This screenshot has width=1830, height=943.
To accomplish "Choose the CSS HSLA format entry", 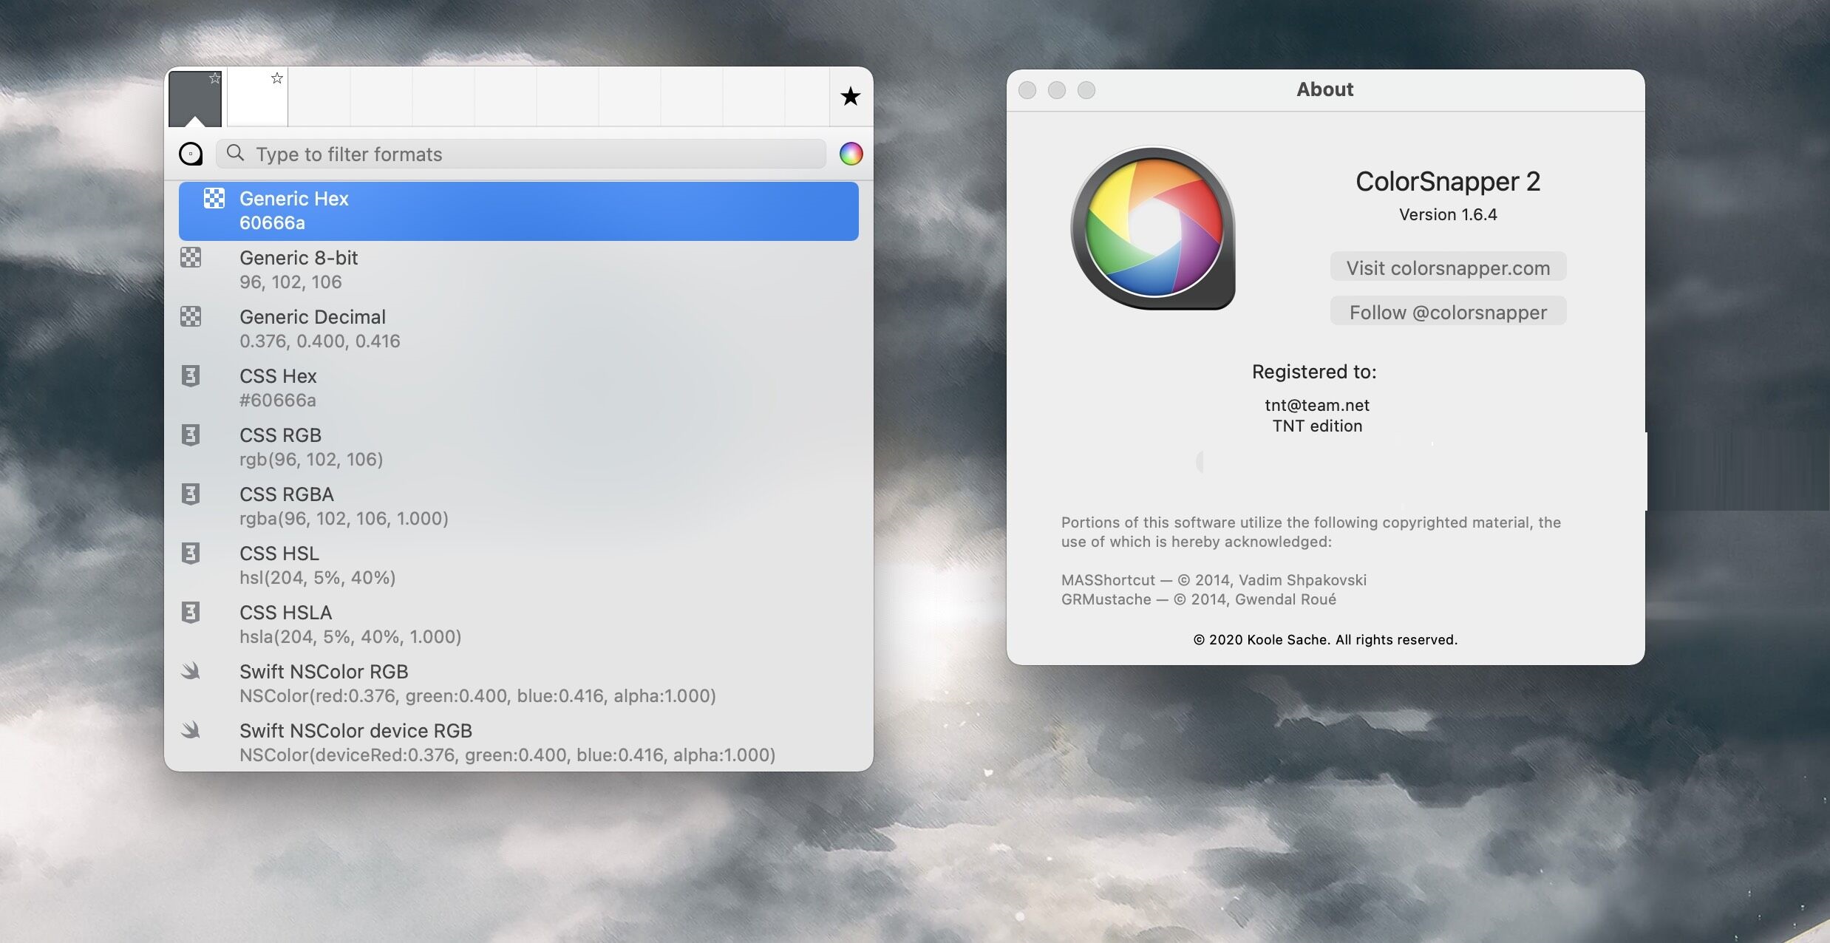I will [517, 624].
